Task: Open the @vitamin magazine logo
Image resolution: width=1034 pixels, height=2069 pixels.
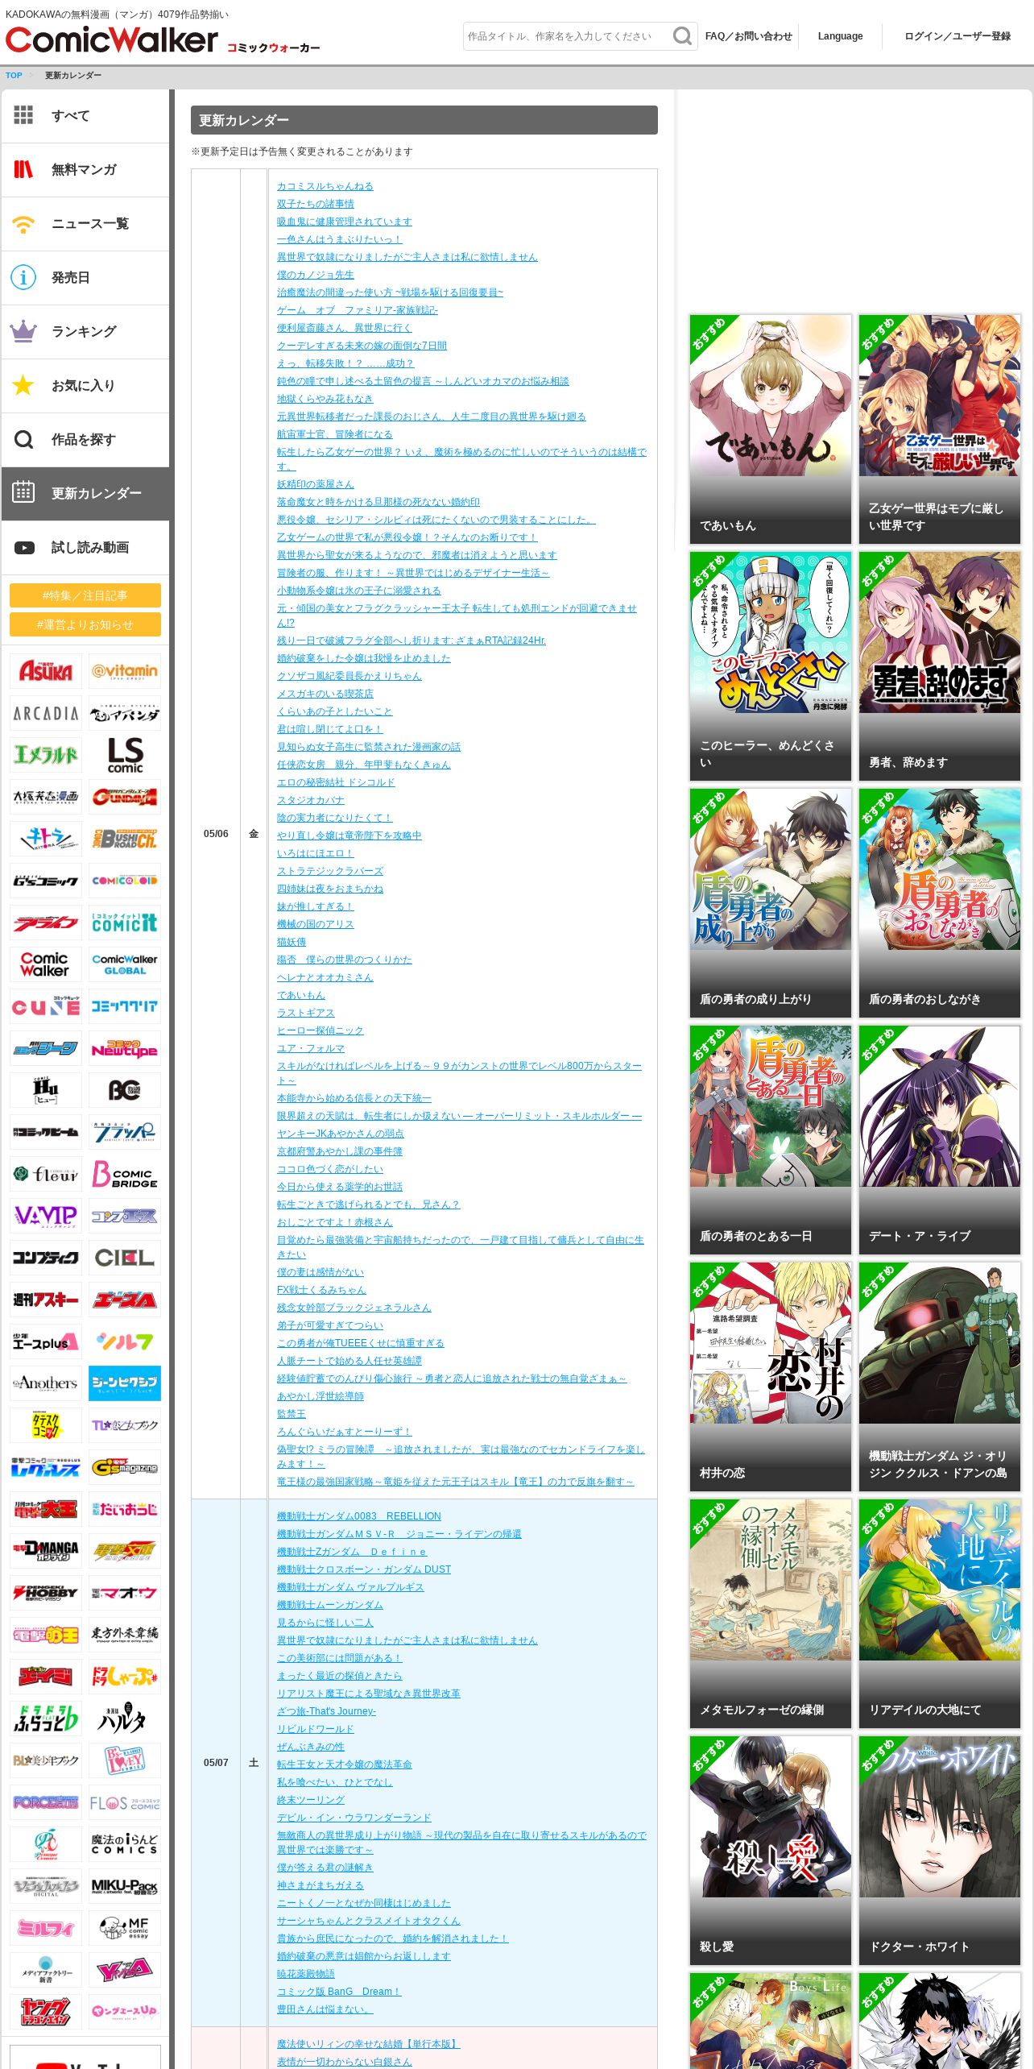Action: click(124, 671)
